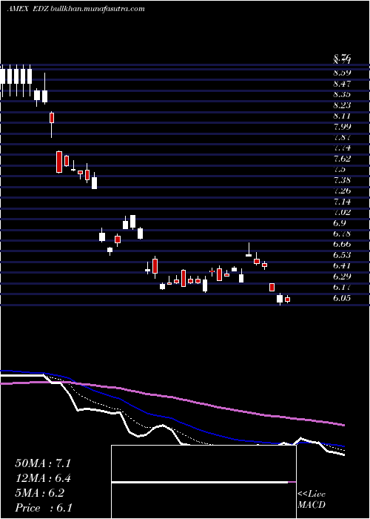
Task: Select the 7.38 price axis label
Action: tap(342, 180)
